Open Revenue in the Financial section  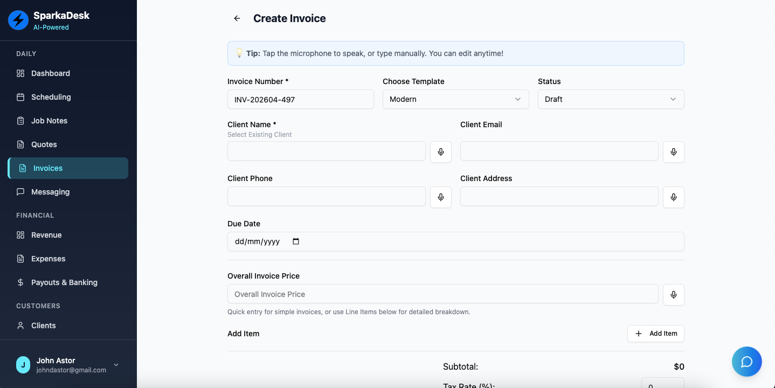pyautogui.click(x=68, y=235)
